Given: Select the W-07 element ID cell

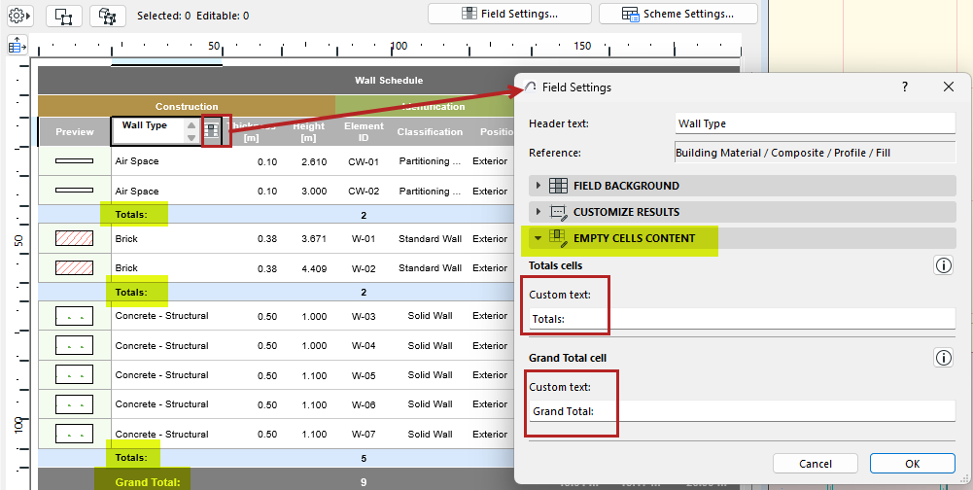Looking at the screenshot, I should click(x=364, y=435).
